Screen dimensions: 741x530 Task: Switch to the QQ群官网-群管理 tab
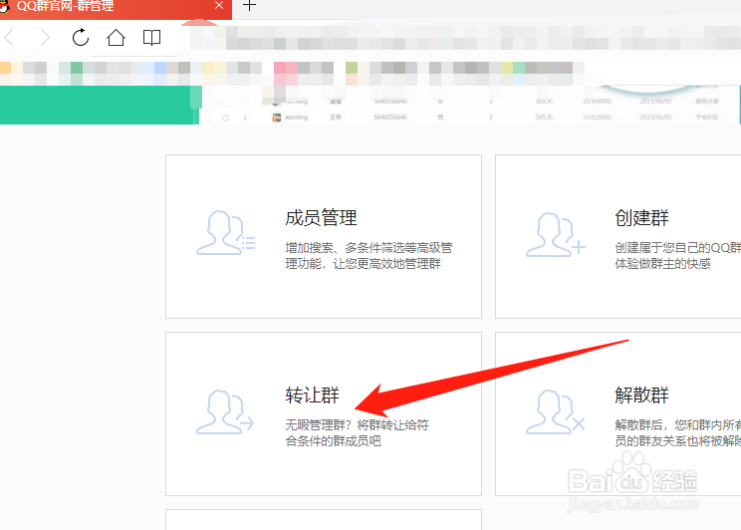(116, 7)
